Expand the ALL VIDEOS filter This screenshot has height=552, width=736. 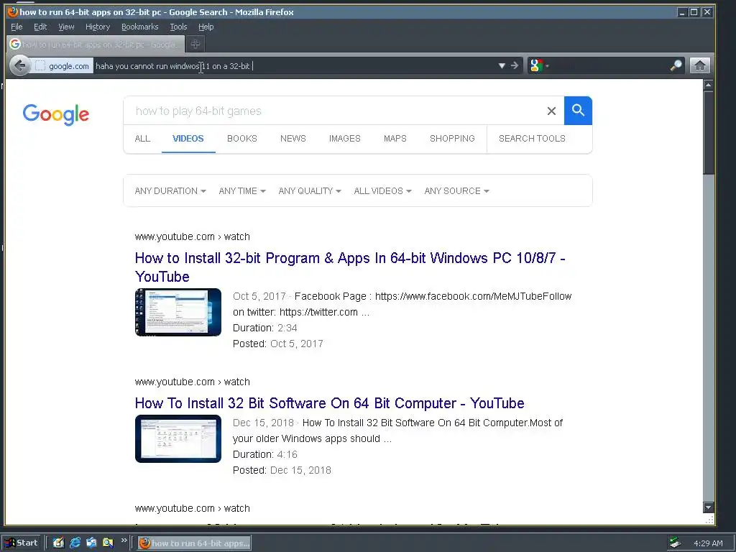(x=382, y=191)
